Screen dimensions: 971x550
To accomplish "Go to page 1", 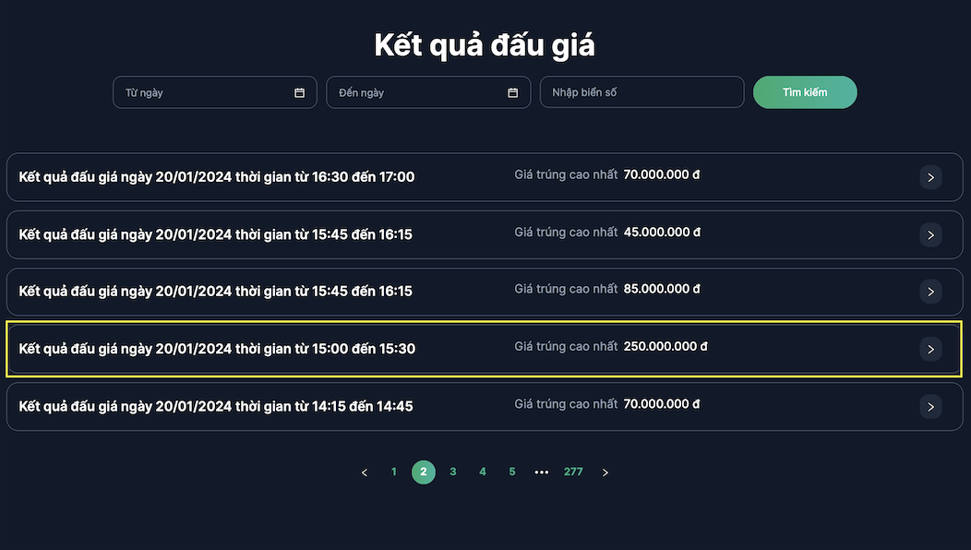I will click(394, 472).
